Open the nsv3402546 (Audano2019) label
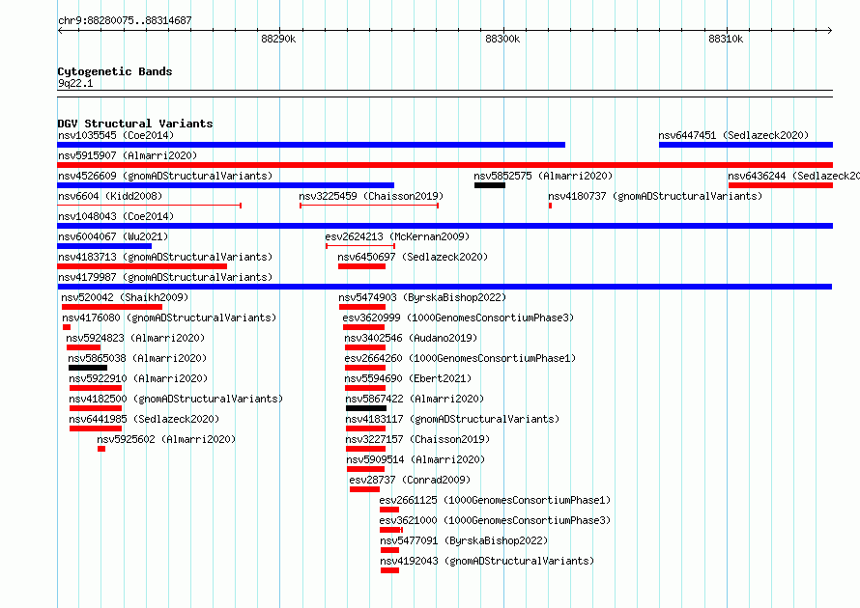860x608 pixels. (411, 338)
